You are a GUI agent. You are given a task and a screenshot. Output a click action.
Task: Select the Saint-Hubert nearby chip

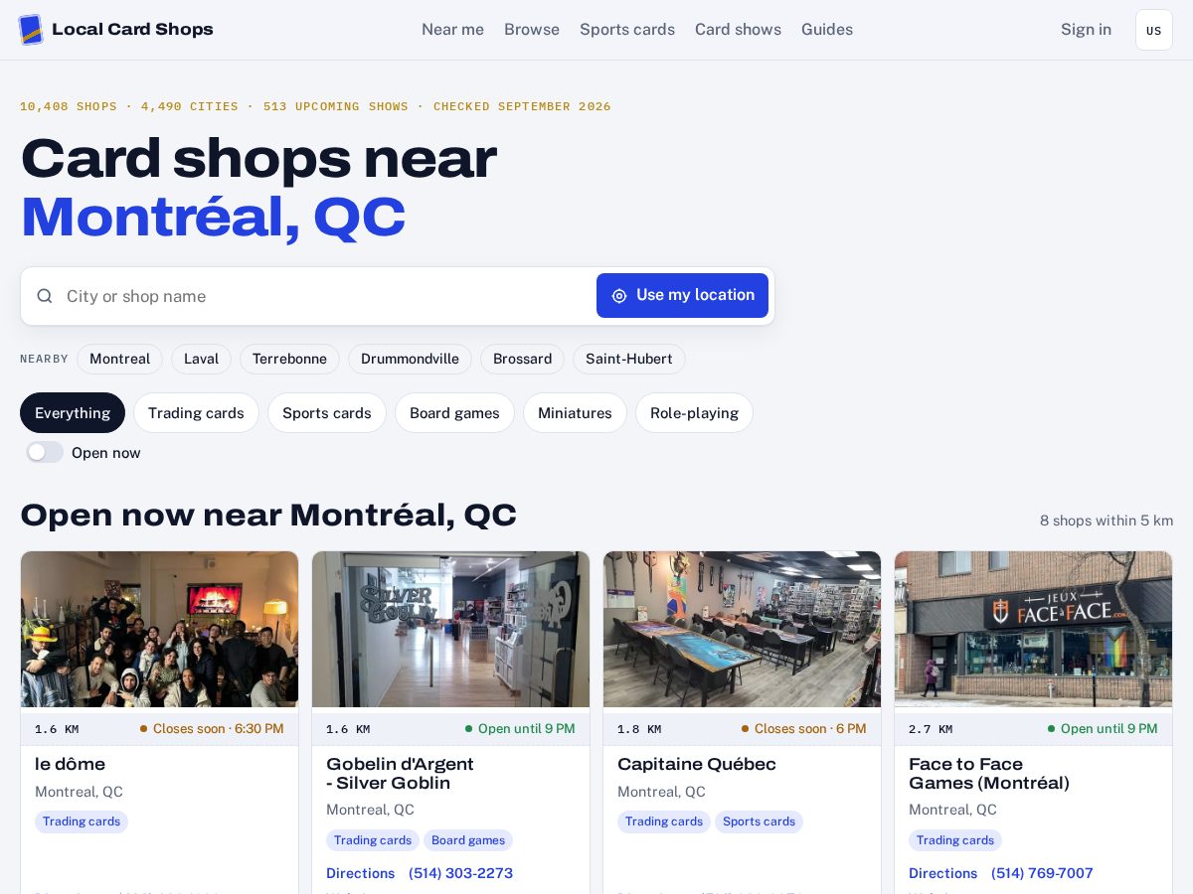[628, 359]
